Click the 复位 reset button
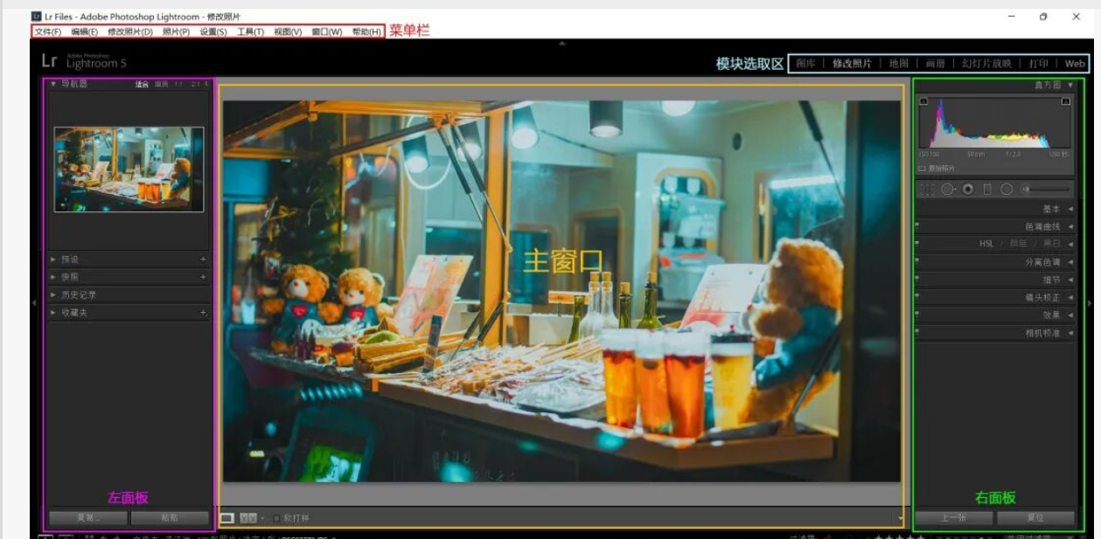 (x=1035, y=517)
